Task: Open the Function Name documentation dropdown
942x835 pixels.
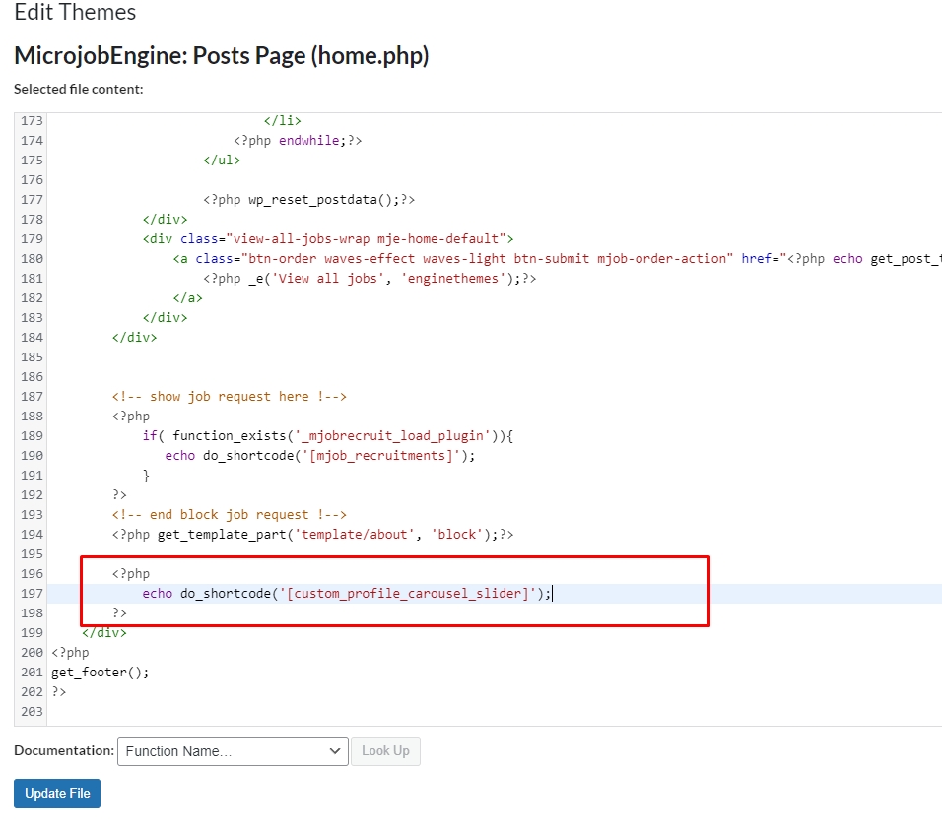Action: click(x=233, y=751)
